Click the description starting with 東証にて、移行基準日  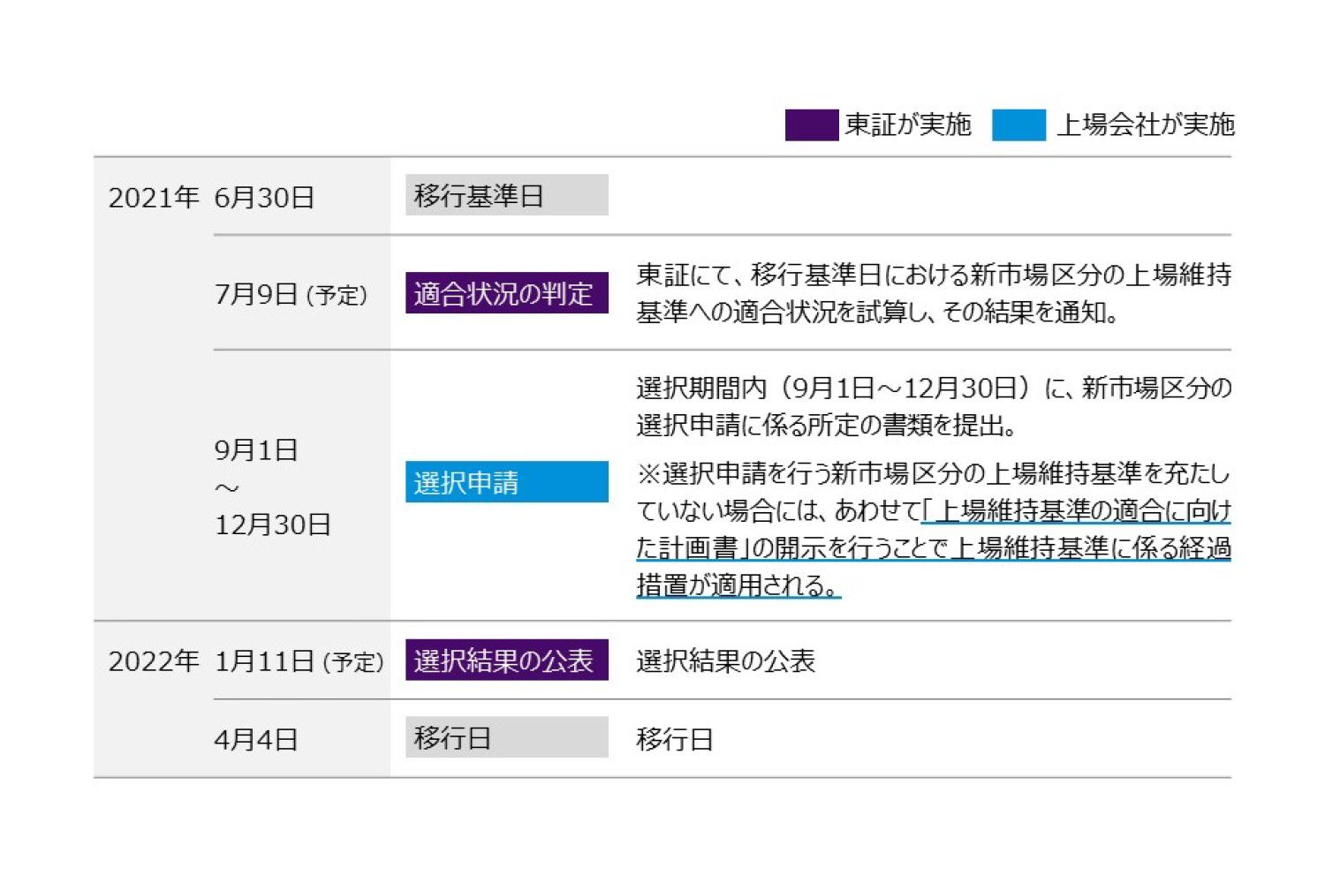pos(933,293)
